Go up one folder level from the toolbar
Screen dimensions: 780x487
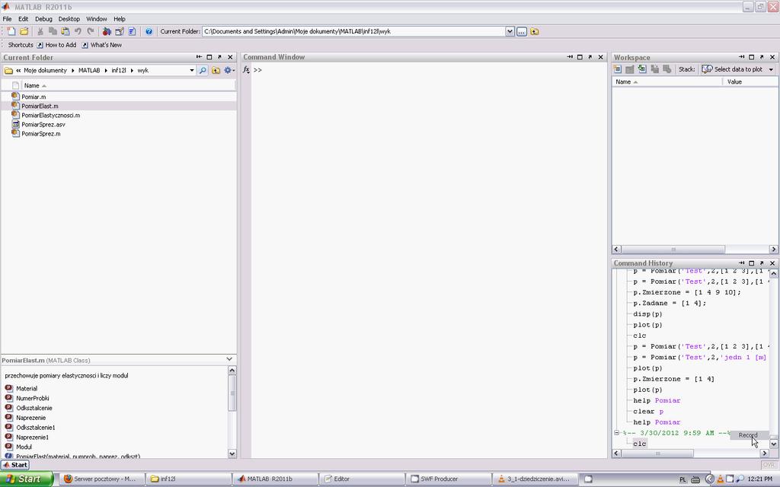tap(534, 31)
